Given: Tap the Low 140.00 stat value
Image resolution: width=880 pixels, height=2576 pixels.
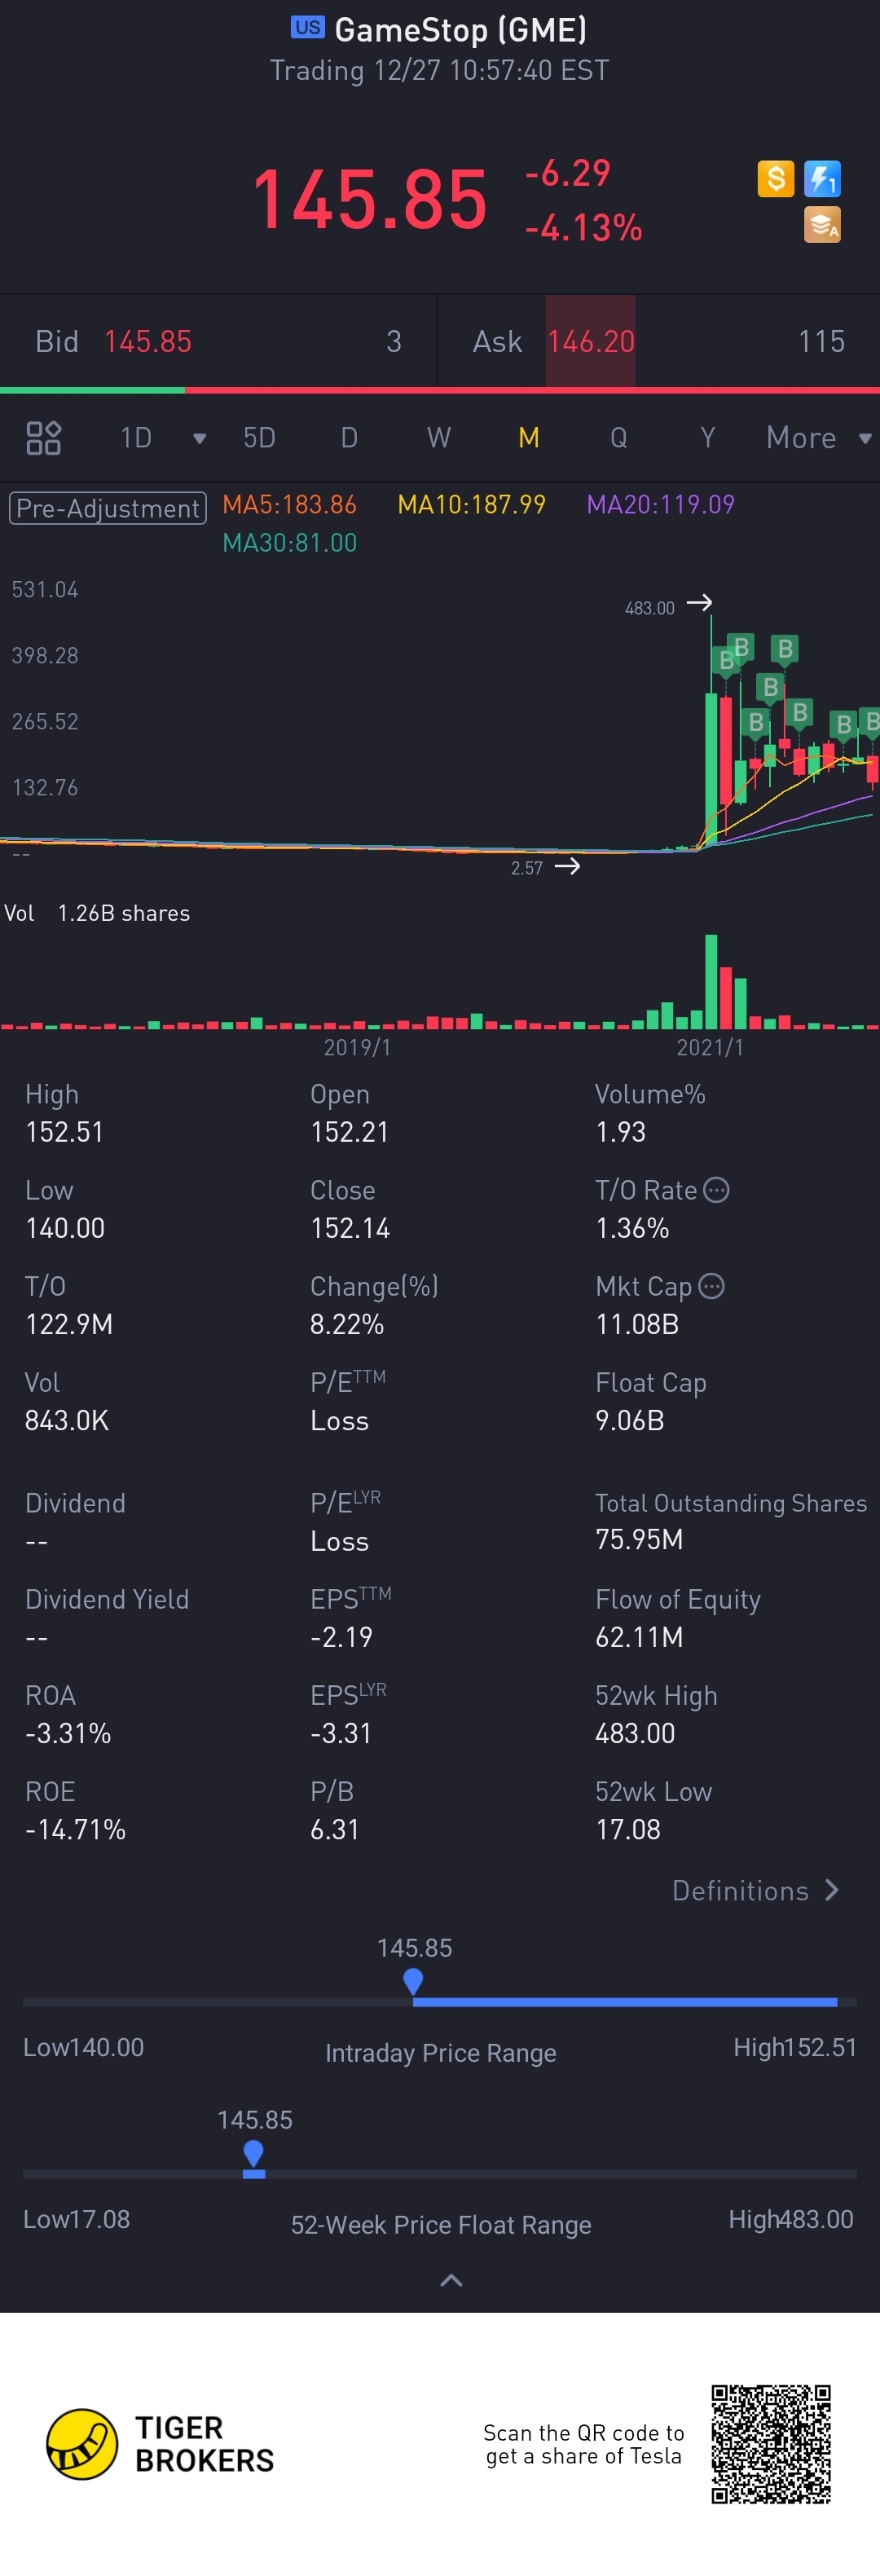Looking at the screenshot, I should (x=65, y=1228).
